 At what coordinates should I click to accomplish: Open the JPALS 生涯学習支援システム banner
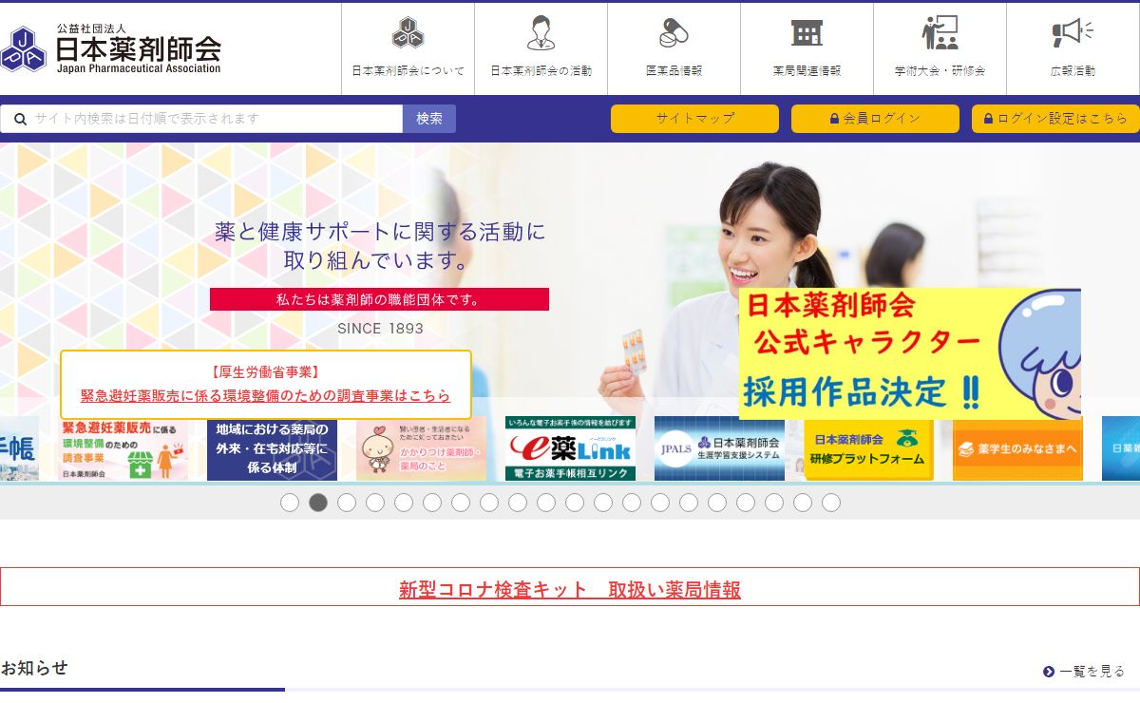click(719, 448)
